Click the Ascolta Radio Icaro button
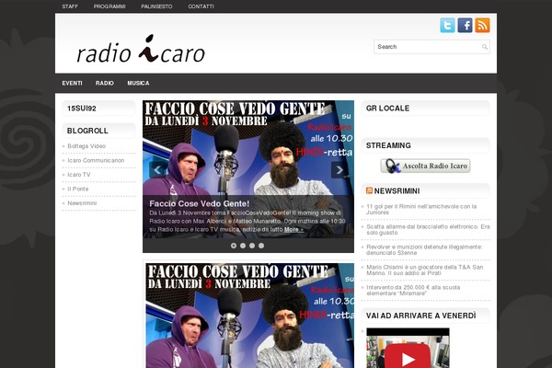This screenshot has width=552, height=368. click(x=425, y=166)
